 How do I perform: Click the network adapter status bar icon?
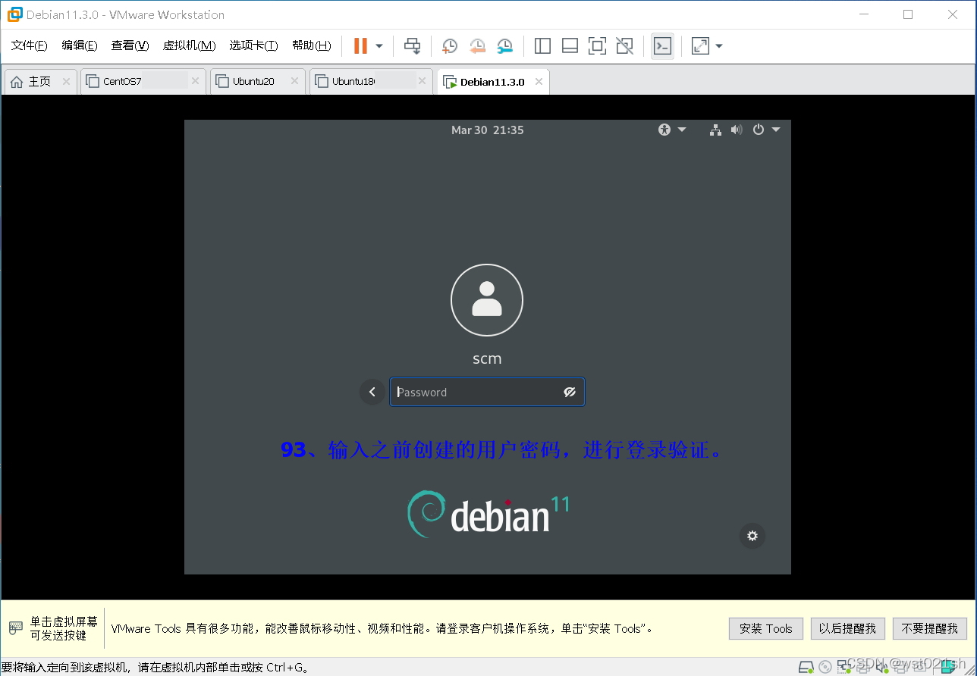click(844, 667)
